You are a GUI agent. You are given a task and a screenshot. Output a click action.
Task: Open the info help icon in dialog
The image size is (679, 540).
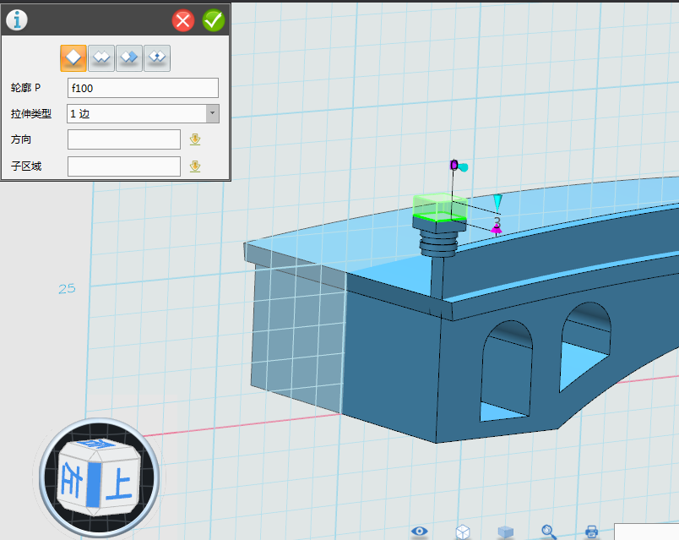click(x=17, y=20)
